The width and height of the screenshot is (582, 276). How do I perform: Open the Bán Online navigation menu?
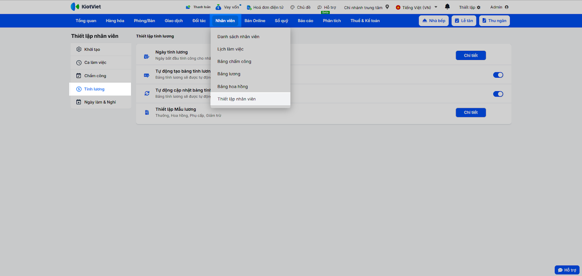tap(255, 21)
